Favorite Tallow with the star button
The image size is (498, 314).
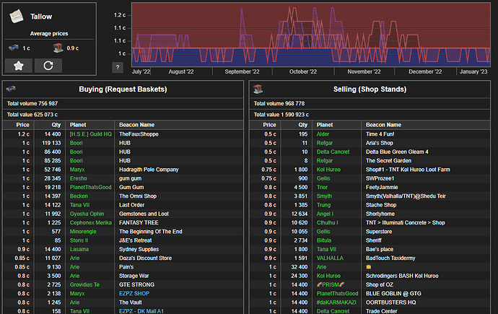click(x=18, y=65)
